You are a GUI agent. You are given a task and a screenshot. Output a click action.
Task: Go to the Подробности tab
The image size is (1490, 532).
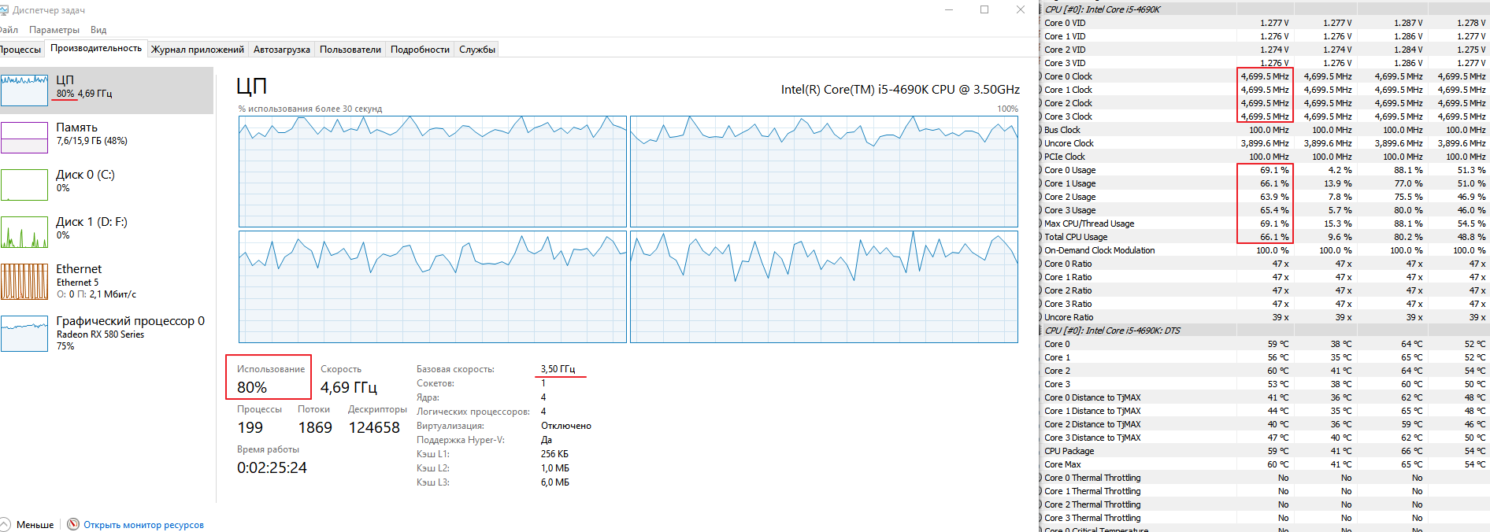point(420,50)
